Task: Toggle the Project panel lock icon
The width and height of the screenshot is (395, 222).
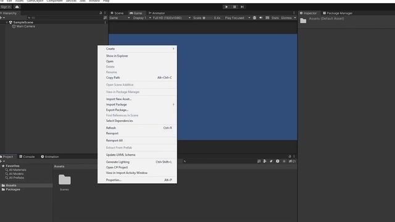Action: coord(289,156)
